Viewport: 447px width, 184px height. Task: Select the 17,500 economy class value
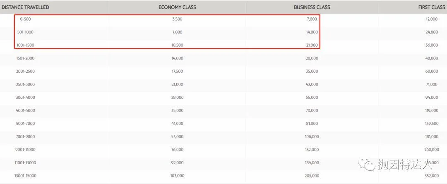click(177, 72)
